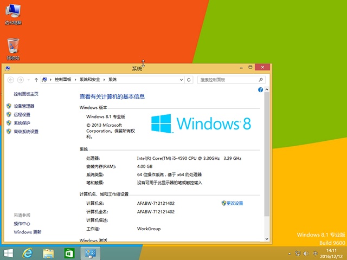Select the full computer name beside 计算机全名
The width and height of the screenshot is (347, 260).
(x=156, y=212)
